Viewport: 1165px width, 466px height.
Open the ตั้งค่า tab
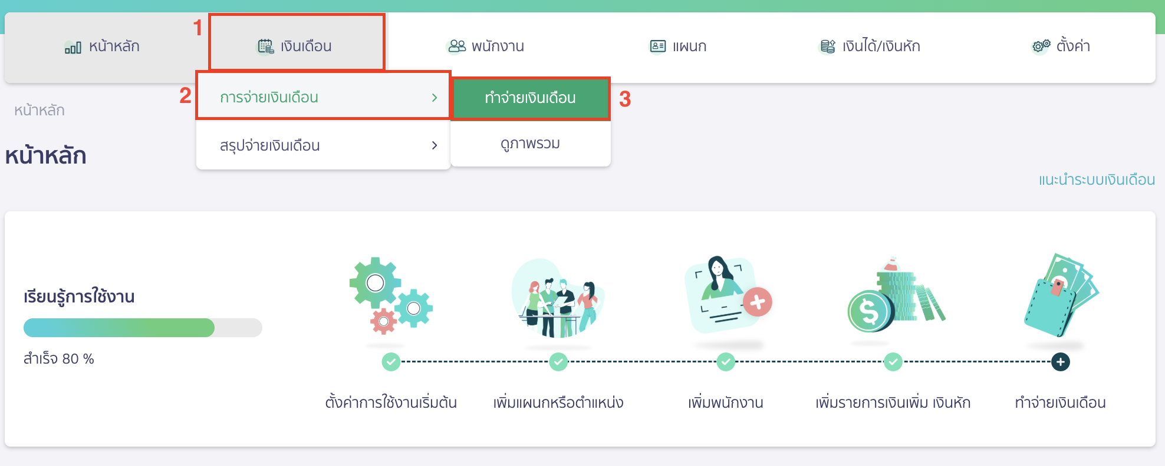tap(1061, 46)
